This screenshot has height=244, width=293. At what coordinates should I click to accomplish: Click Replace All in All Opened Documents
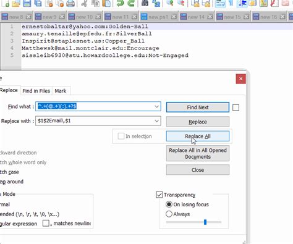pos(198,153)
